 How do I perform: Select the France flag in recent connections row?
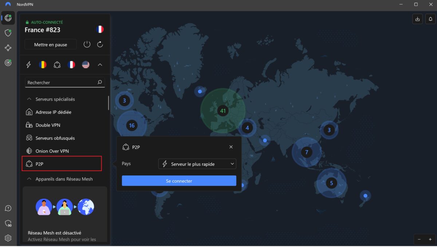click(71, 65)
